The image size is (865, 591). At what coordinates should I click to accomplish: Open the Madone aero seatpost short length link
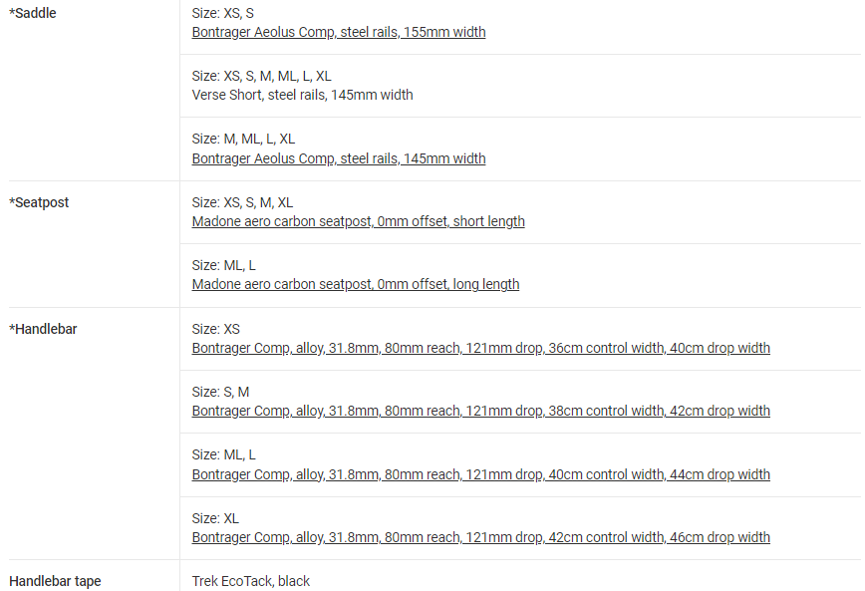[x=358, y=221]
